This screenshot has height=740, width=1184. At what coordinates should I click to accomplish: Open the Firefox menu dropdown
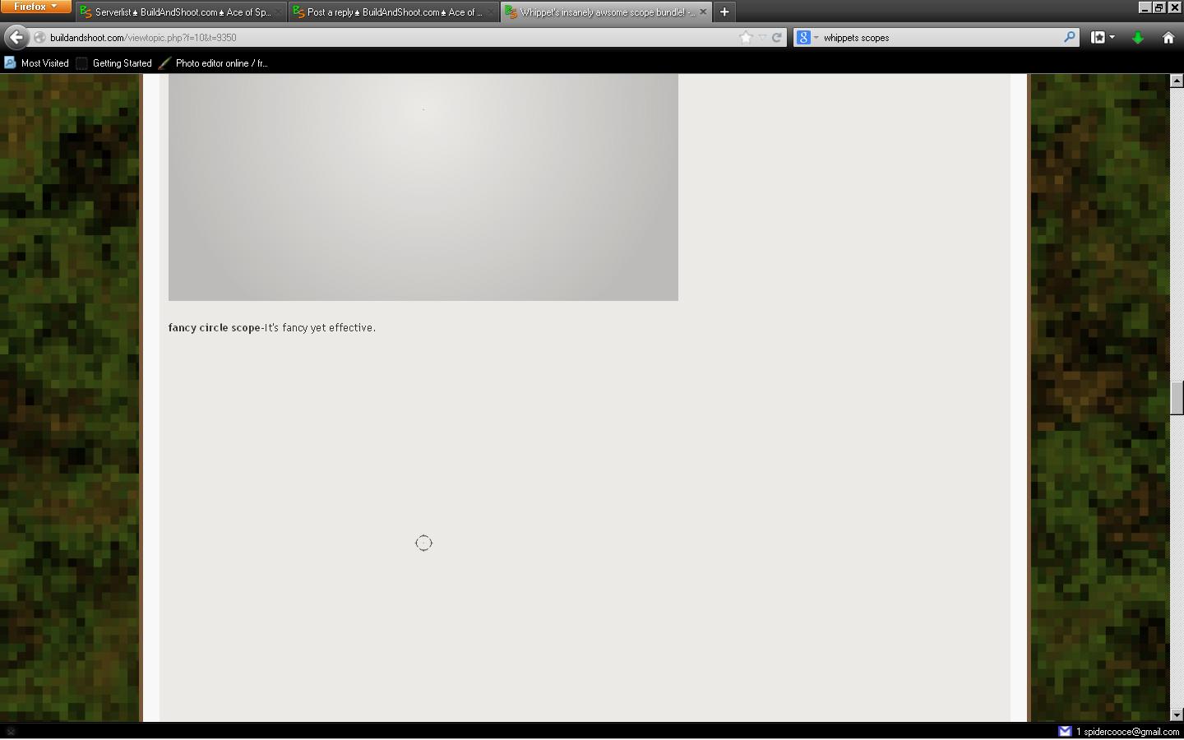(36, 7)
